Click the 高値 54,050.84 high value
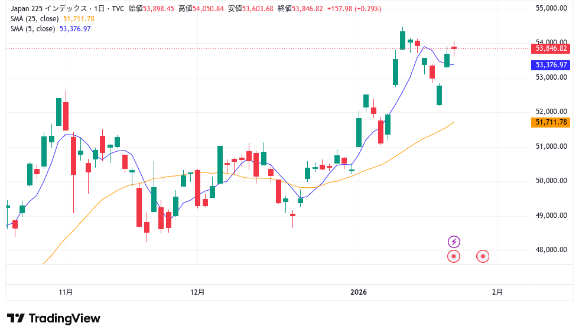This screenshot has height=336, width=579. pyautogui.click(x=201, y=9)
